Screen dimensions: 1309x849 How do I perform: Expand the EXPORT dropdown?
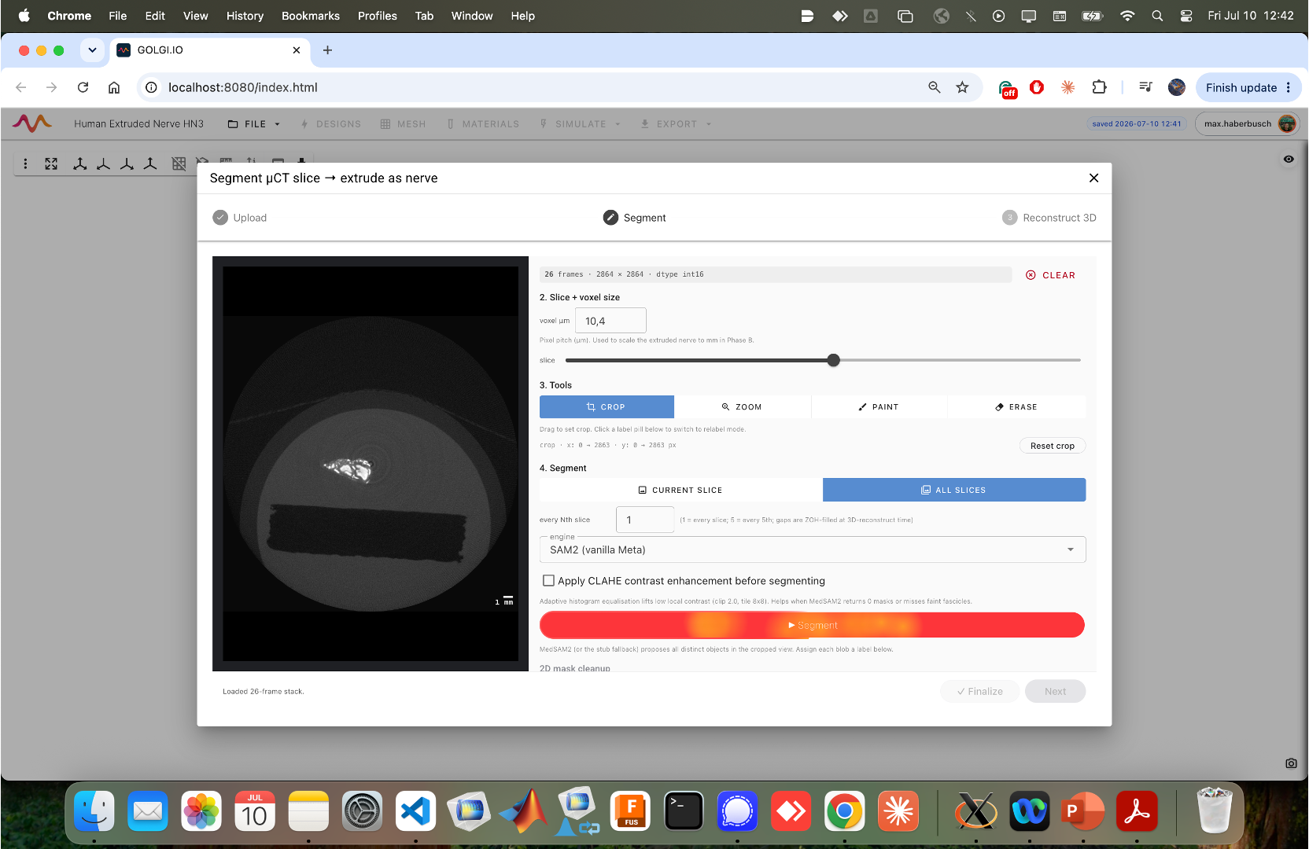[677, 124]
